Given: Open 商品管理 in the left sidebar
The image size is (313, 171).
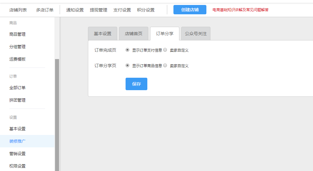Looking at the screenshot, I should (17, 34).
